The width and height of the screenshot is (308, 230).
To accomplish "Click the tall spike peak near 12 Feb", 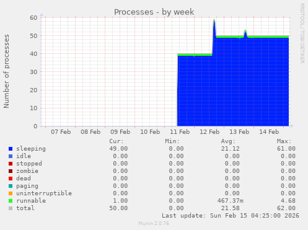I will click(214, 20).
